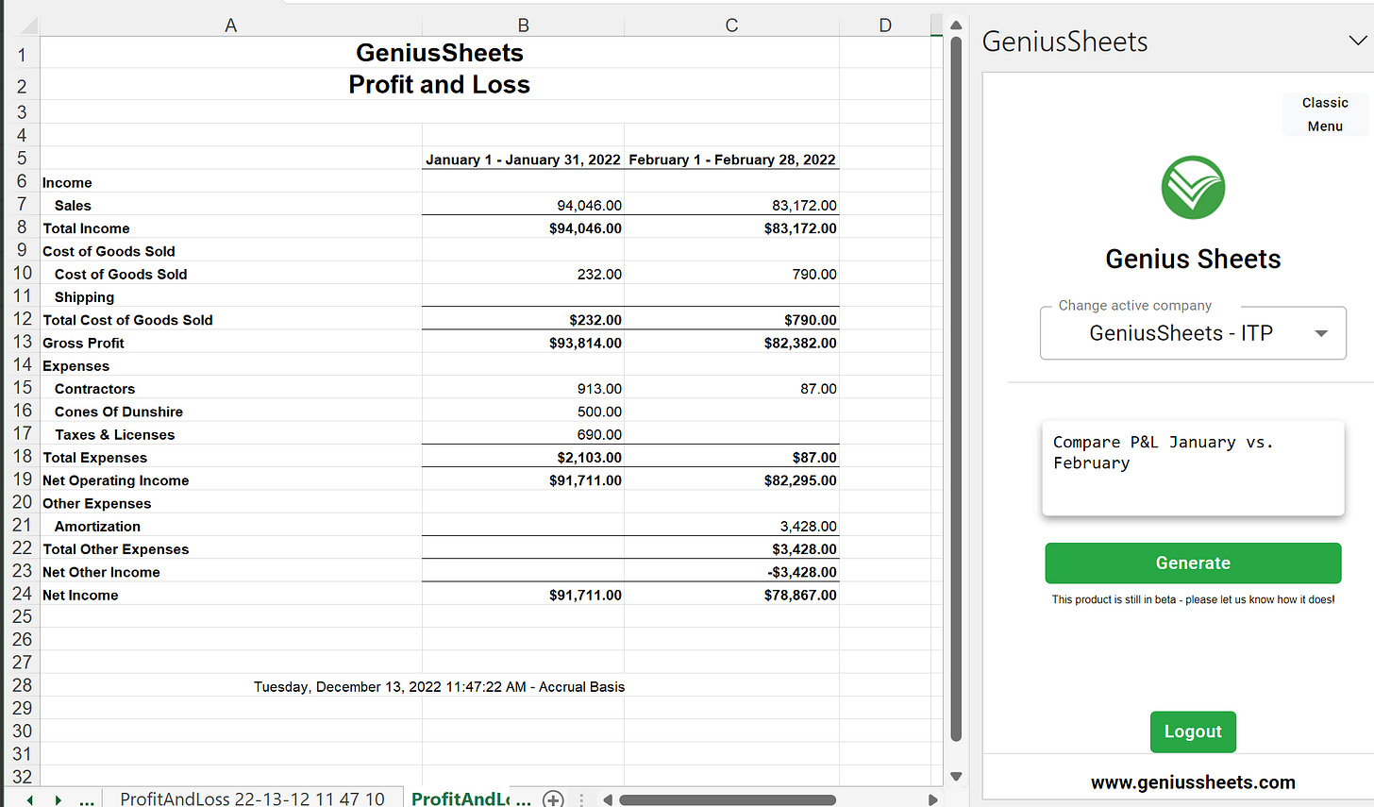Select the $82,295.00 Net Operating Income cell
The width and height of the screenshot is (1374, 807).
731,479
